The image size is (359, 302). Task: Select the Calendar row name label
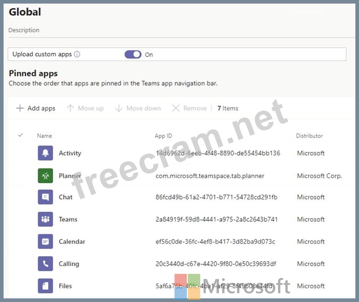pyautogui.click(x=72, y=242)
